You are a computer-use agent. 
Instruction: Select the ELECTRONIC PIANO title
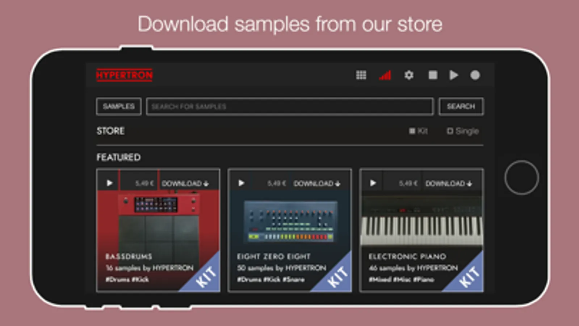[x=407, y=256]
